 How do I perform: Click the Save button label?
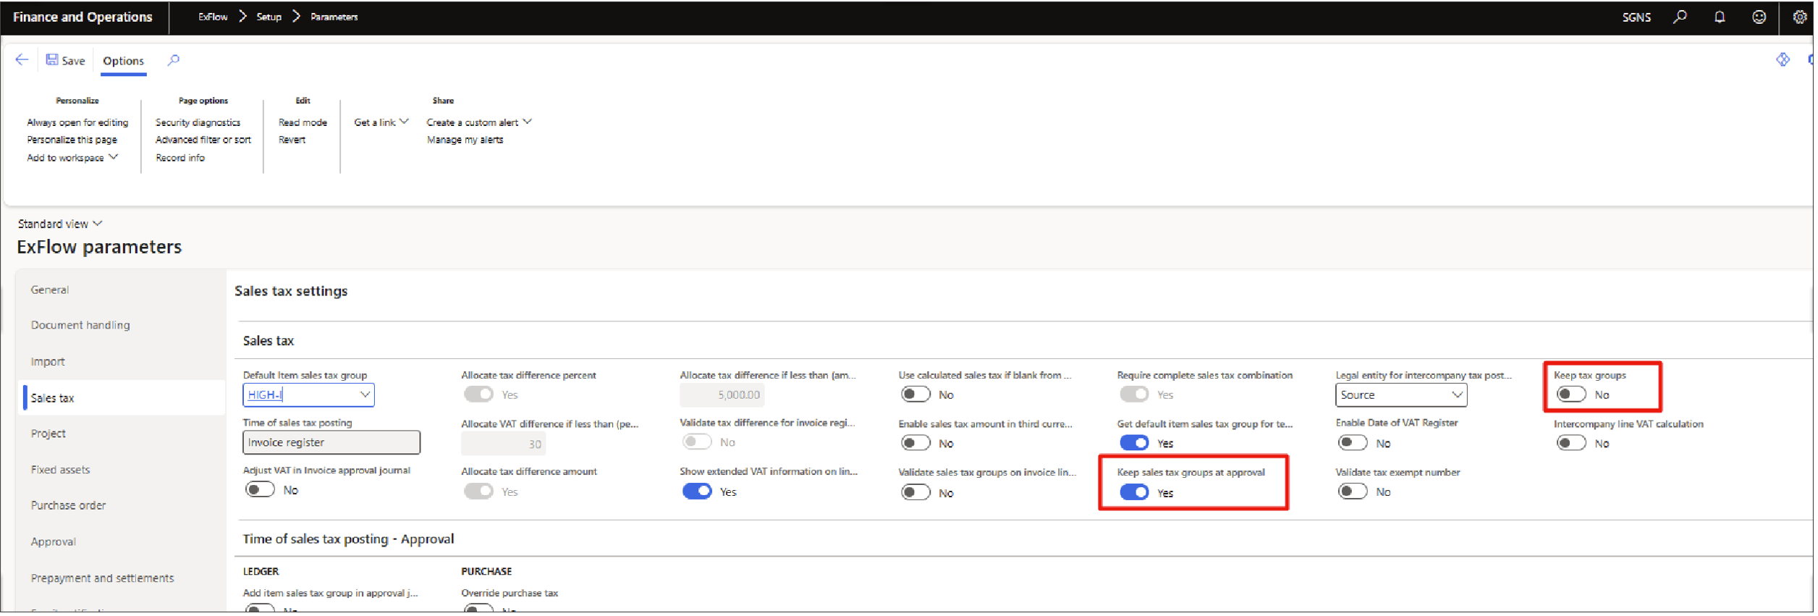coord(73,61)
